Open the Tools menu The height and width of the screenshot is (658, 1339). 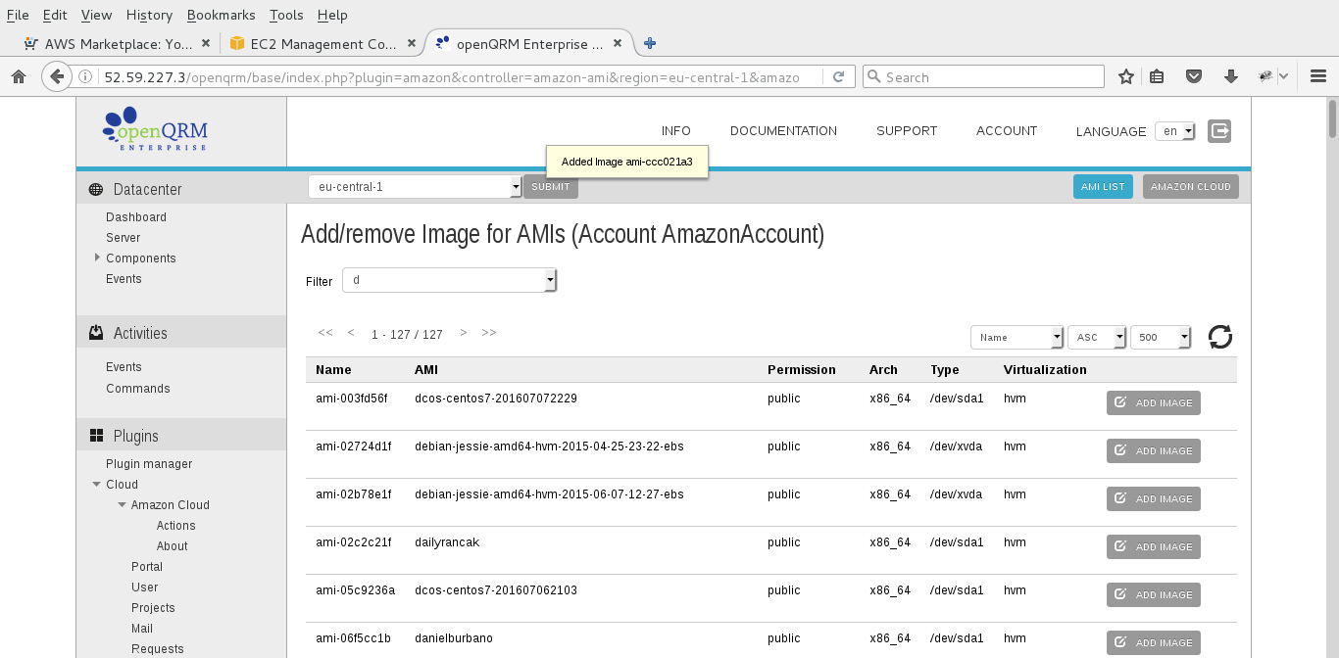[286, 15]
